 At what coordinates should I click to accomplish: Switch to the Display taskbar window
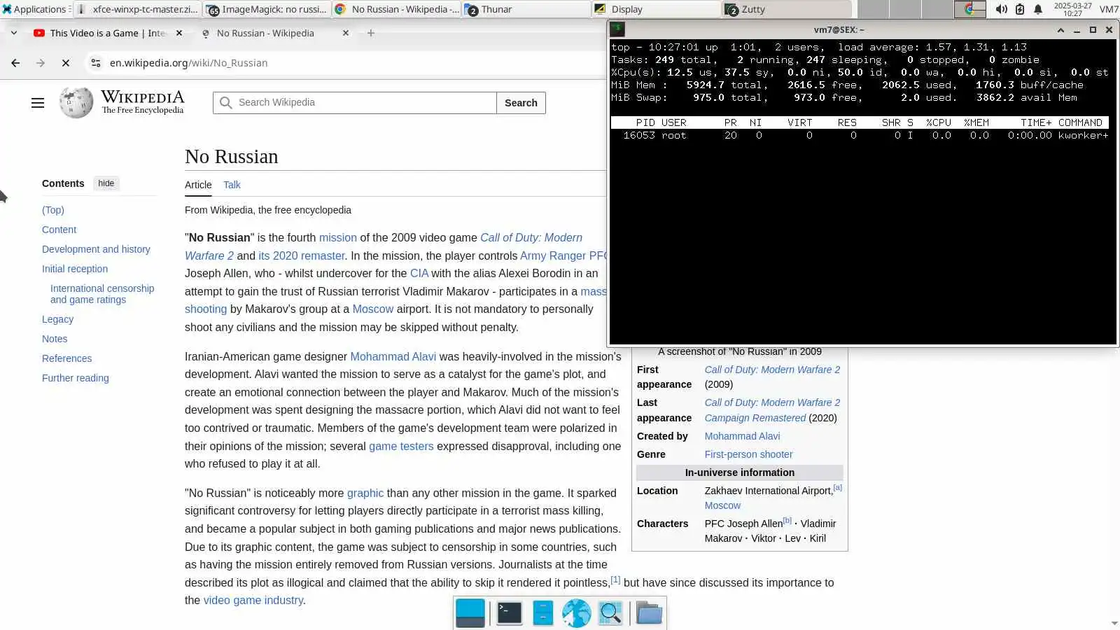click(657, 9)
